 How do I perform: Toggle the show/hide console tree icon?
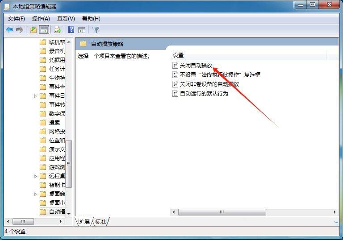click(x=44, y=29)
